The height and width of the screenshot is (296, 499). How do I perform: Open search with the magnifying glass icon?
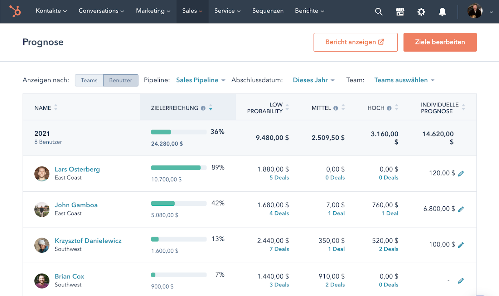379,12
